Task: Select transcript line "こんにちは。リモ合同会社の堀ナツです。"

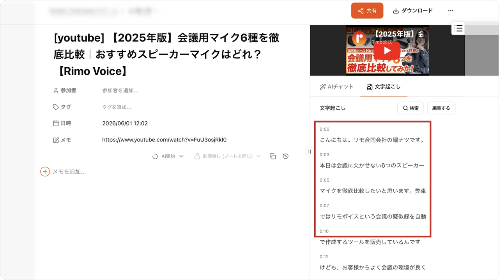Action: pos(372,140)
